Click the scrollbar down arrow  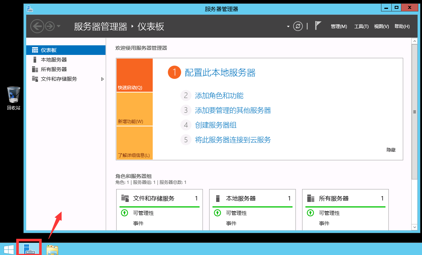[415, 227]
